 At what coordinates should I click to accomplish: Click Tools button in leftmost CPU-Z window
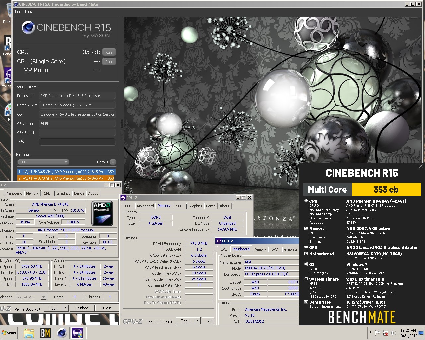pos(54,308)
